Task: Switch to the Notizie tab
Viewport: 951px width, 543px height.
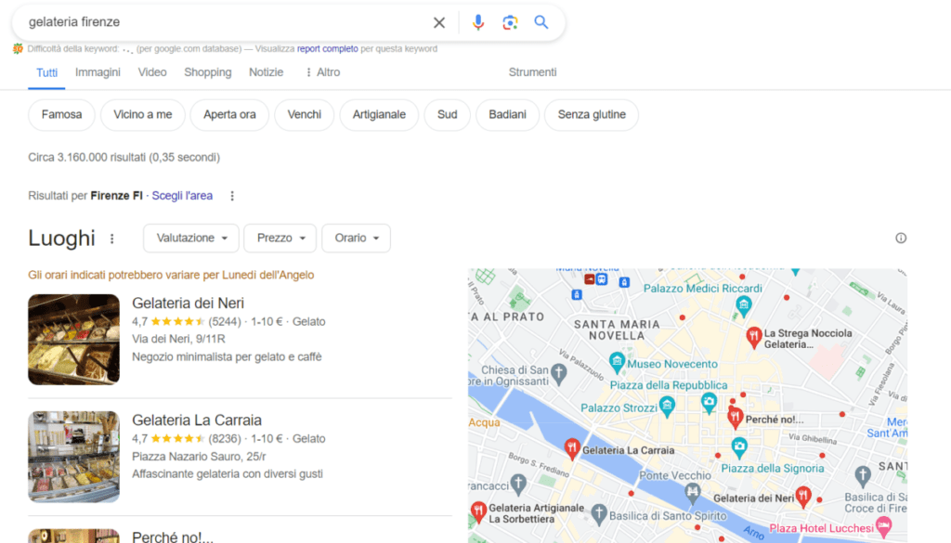Action: point(267,72)
